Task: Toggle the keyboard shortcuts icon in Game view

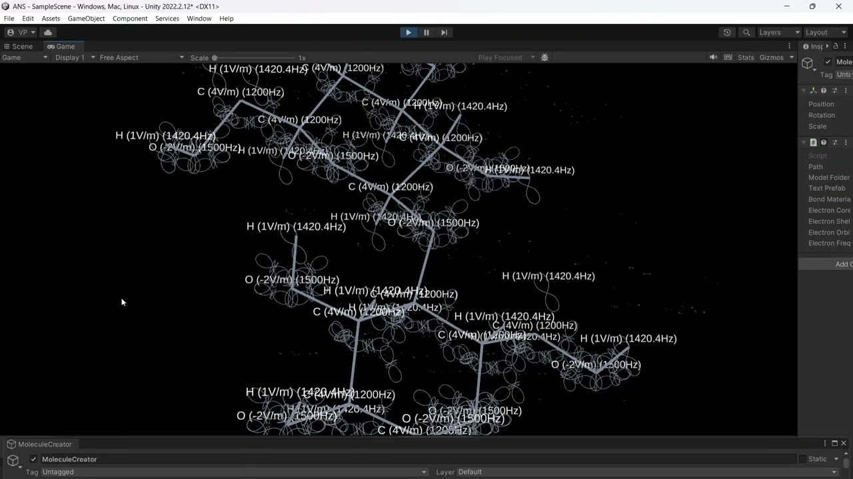Action: 728,57
